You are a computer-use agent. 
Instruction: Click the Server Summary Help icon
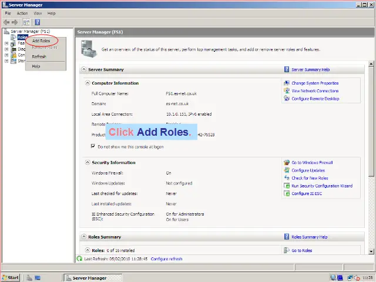[287, 69]
